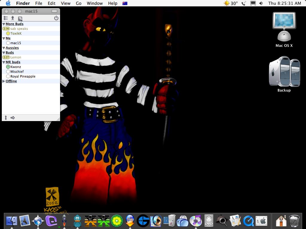Open Finder from the dock
The height and width of the screenshot is (229, 306).
[12, 221]
